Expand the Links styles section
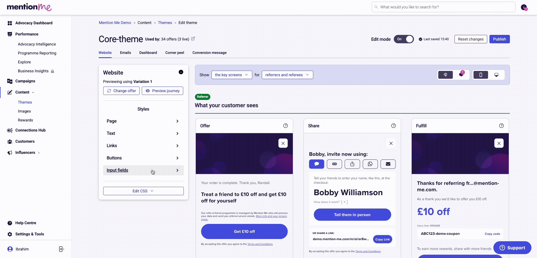The height and width of the screenshot is (258, 537). tap(143, 146)
